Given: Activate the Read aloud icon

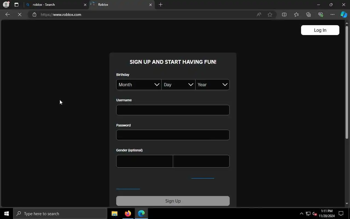Looking at the screenshot, I should [259, 15].
